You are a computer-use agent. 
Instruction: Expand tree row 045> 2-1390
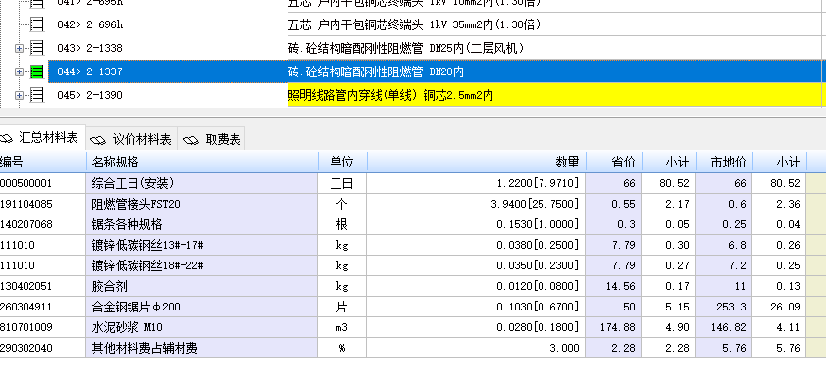pyautogui.click(x=19, y=95)
